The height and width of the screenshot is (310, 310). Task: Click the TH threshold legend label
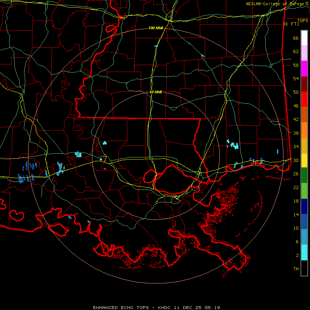pos(296,269)
